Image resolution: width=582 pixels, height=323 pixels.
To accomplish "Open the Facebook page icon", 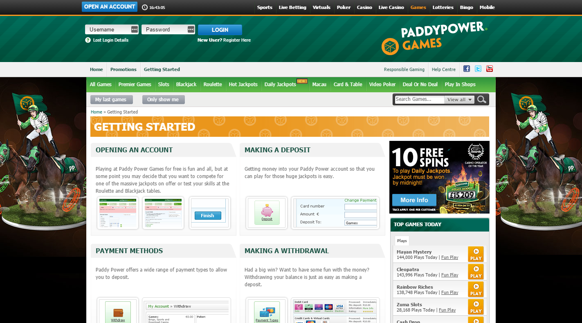I will coord(466,69).
